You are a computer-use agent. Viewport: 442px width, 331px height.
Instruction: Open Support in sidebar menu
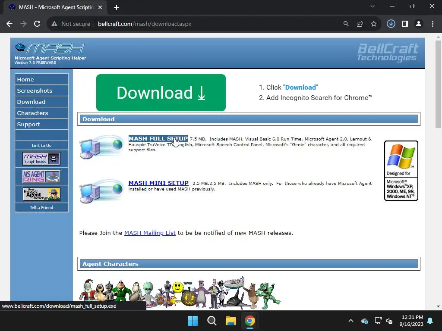41,125
